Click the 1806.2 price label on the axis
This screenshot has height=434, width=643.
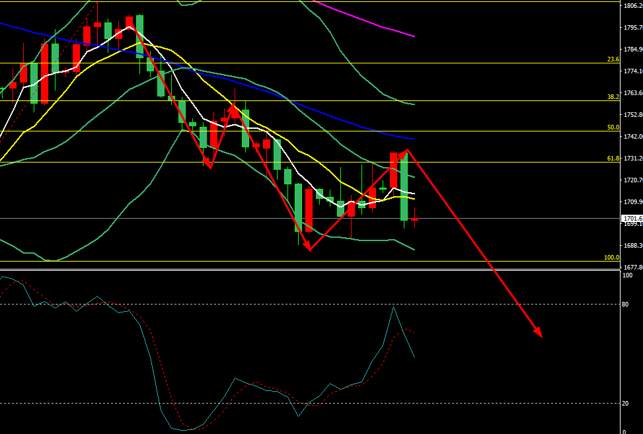tap(632, 6)
